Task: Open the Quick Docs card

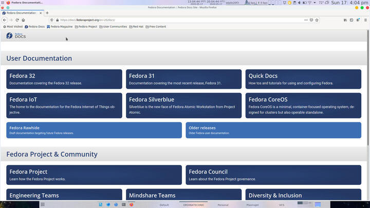Action: [x=303, y=79]
